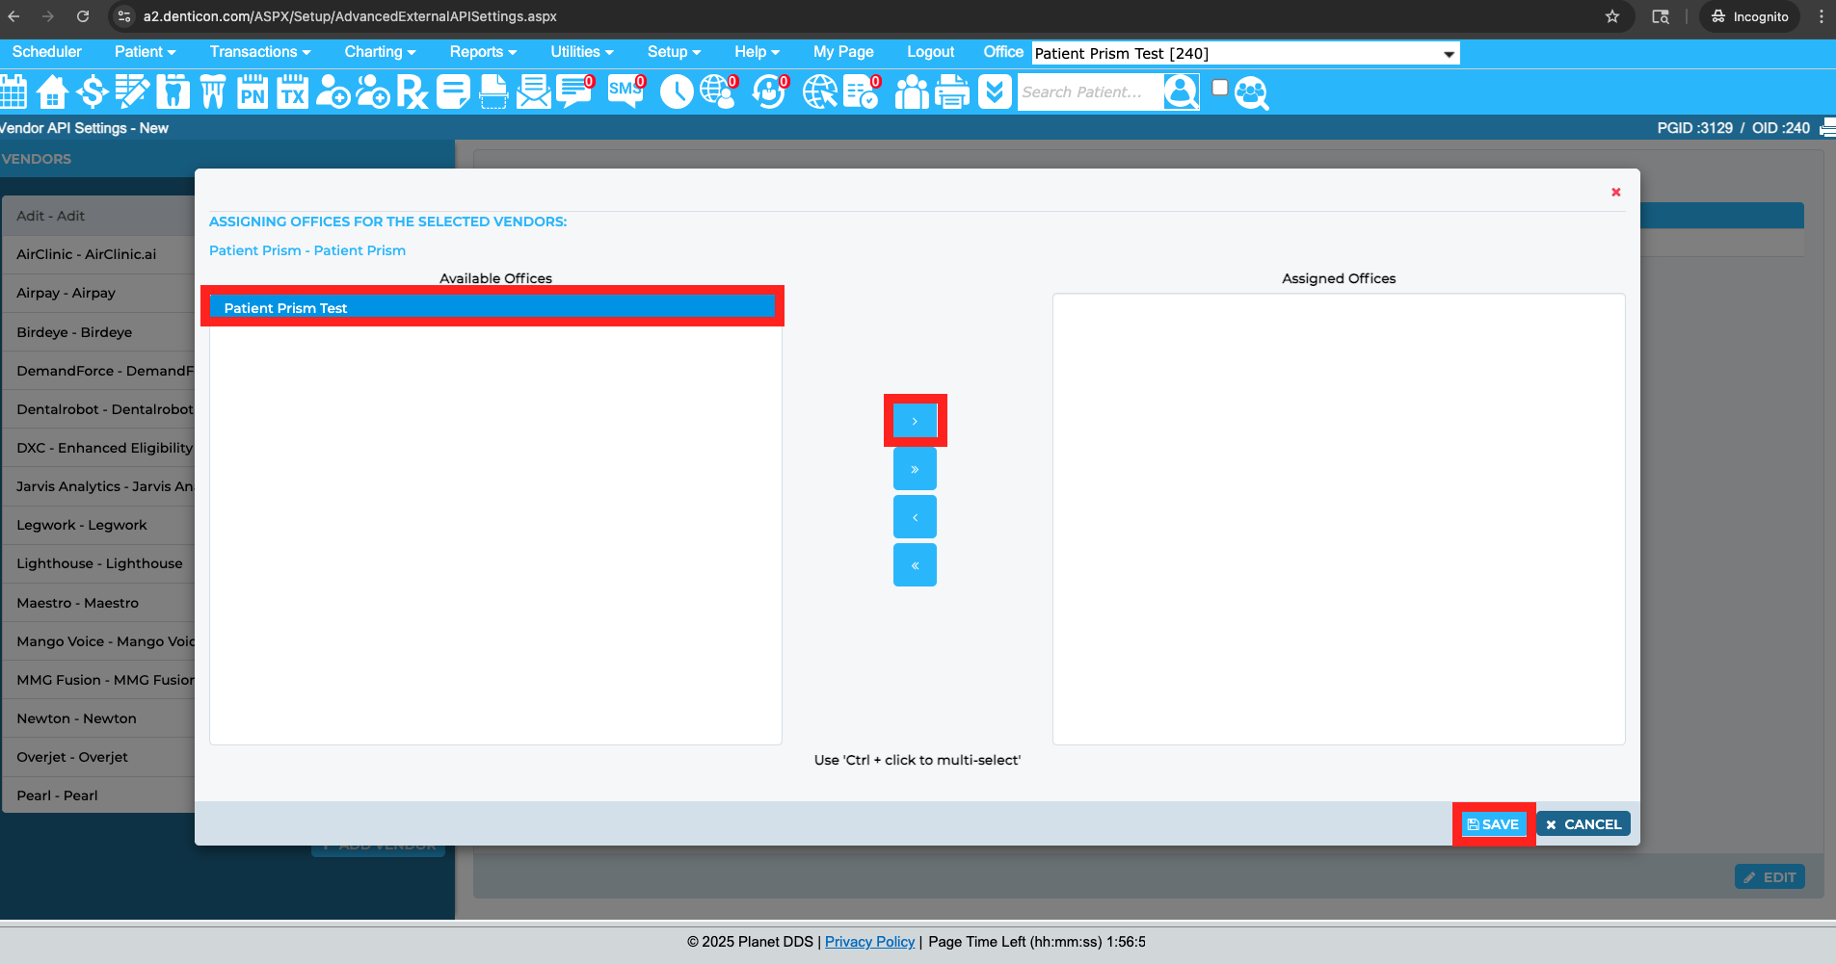Open the SMS messages icon
This screenshot has width=1836, height=964.
626,92
